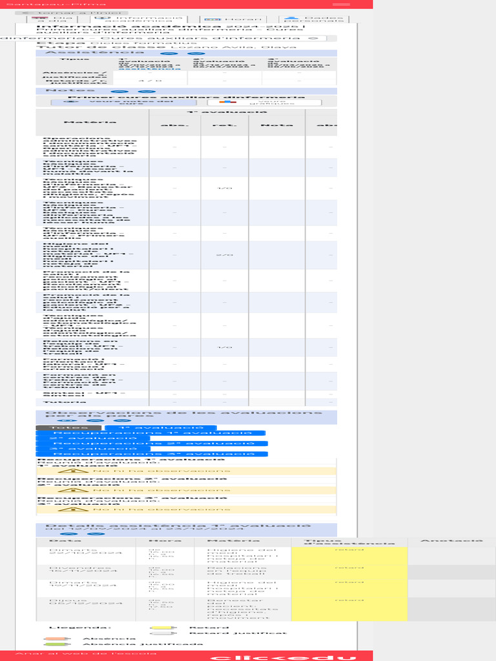Select the '2ª avaluació' filter button
Screen dimensions: 496x661
pos(93,438)
